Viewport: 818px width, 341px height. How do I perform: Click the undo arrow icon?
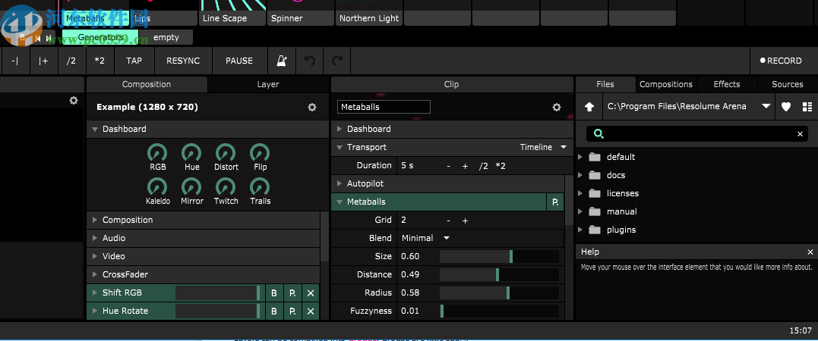point(309,61)
